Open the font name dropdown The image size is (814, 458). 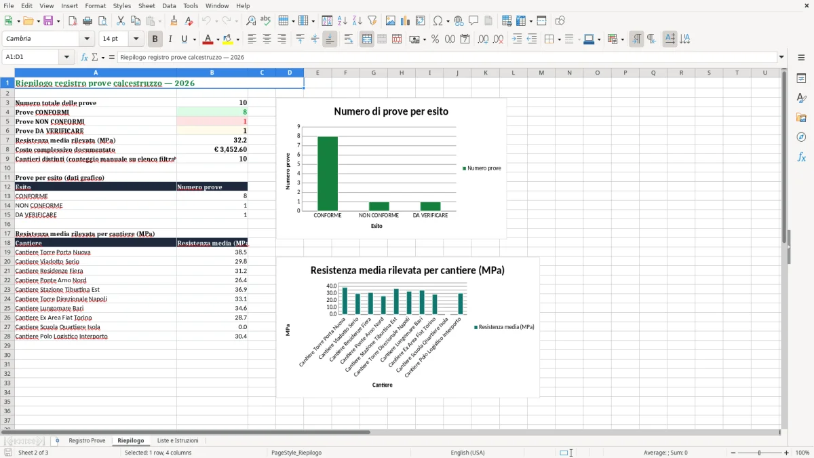point(86,39)
